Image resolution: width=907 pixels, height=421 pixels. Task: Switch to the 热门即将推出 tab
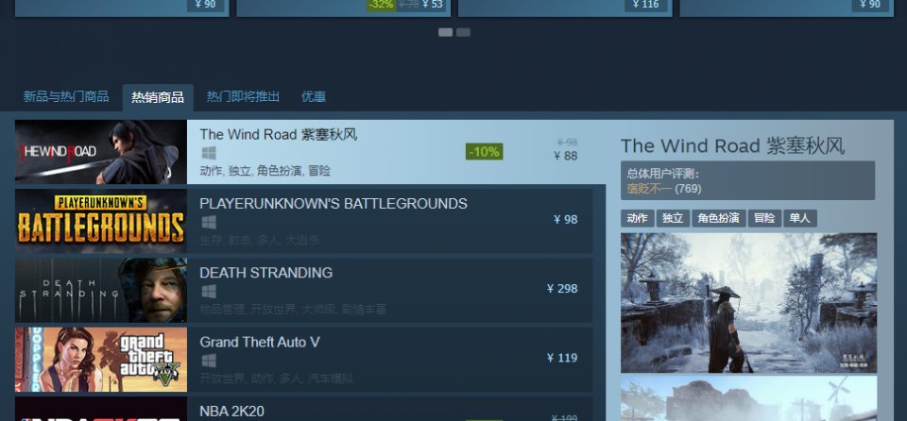pos(243,96)
